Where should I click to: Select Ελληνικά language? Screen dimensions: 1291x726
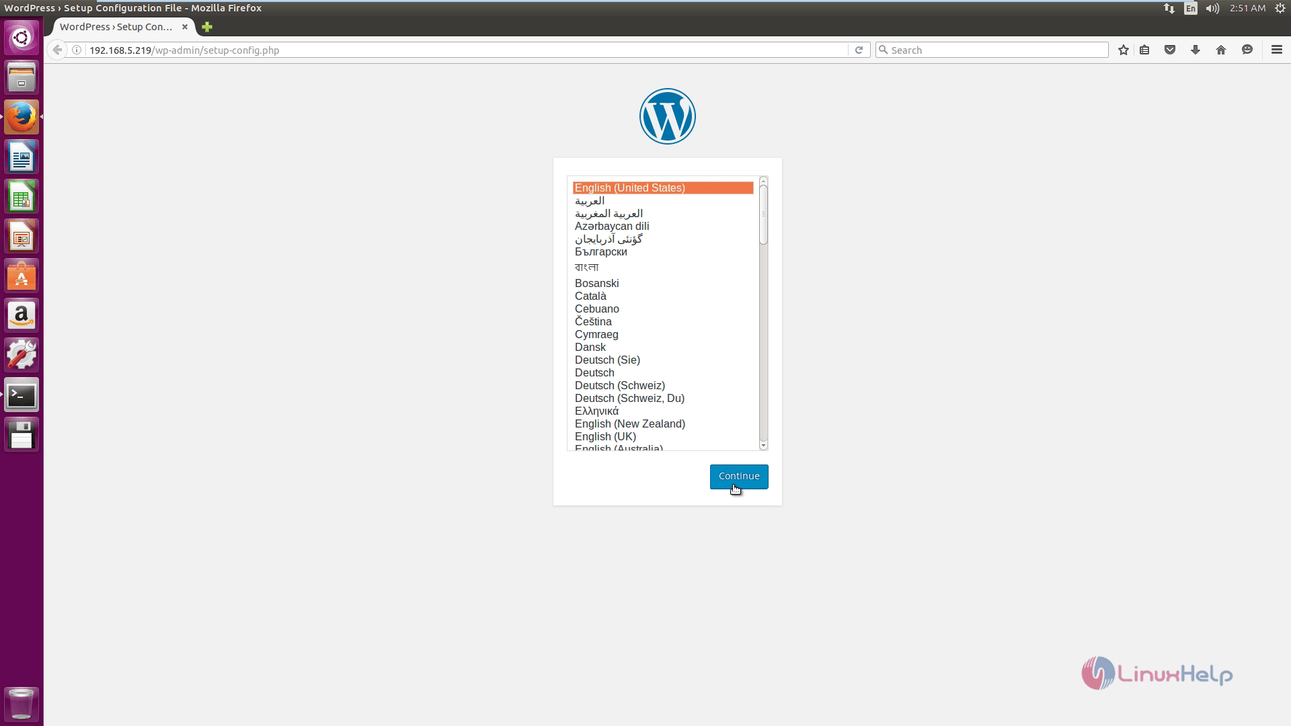[663, 411]
